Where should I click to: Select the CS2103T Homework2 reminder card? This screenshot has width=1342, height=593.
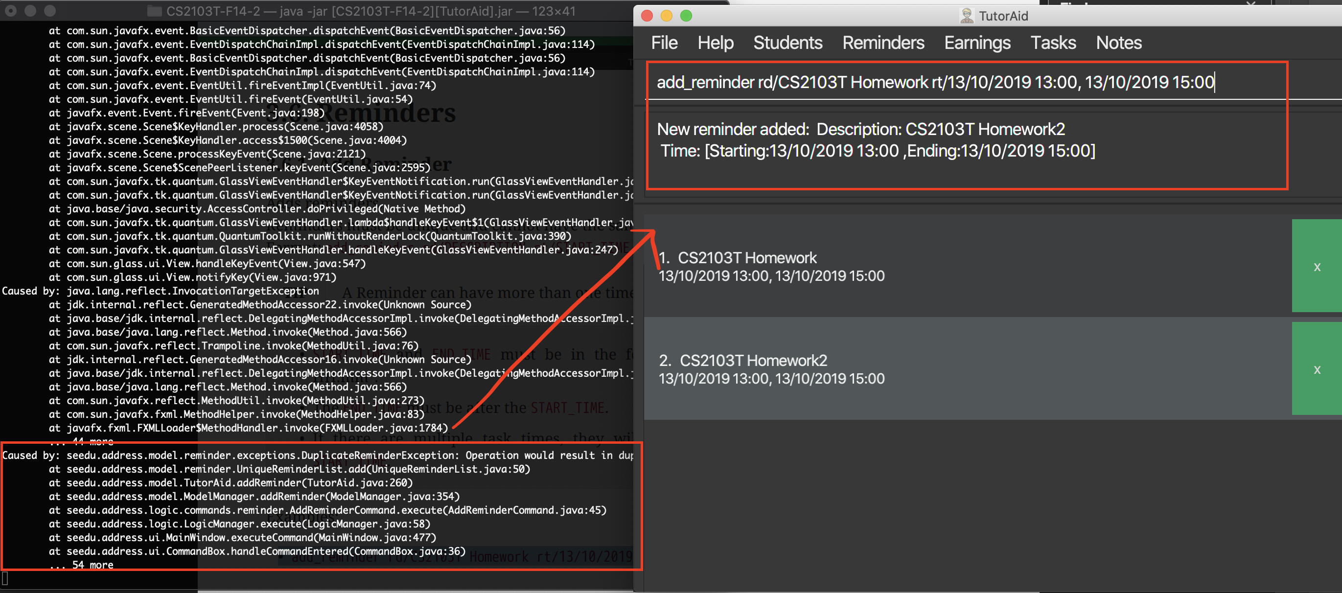pyautogui.click(x=968, y=368)
